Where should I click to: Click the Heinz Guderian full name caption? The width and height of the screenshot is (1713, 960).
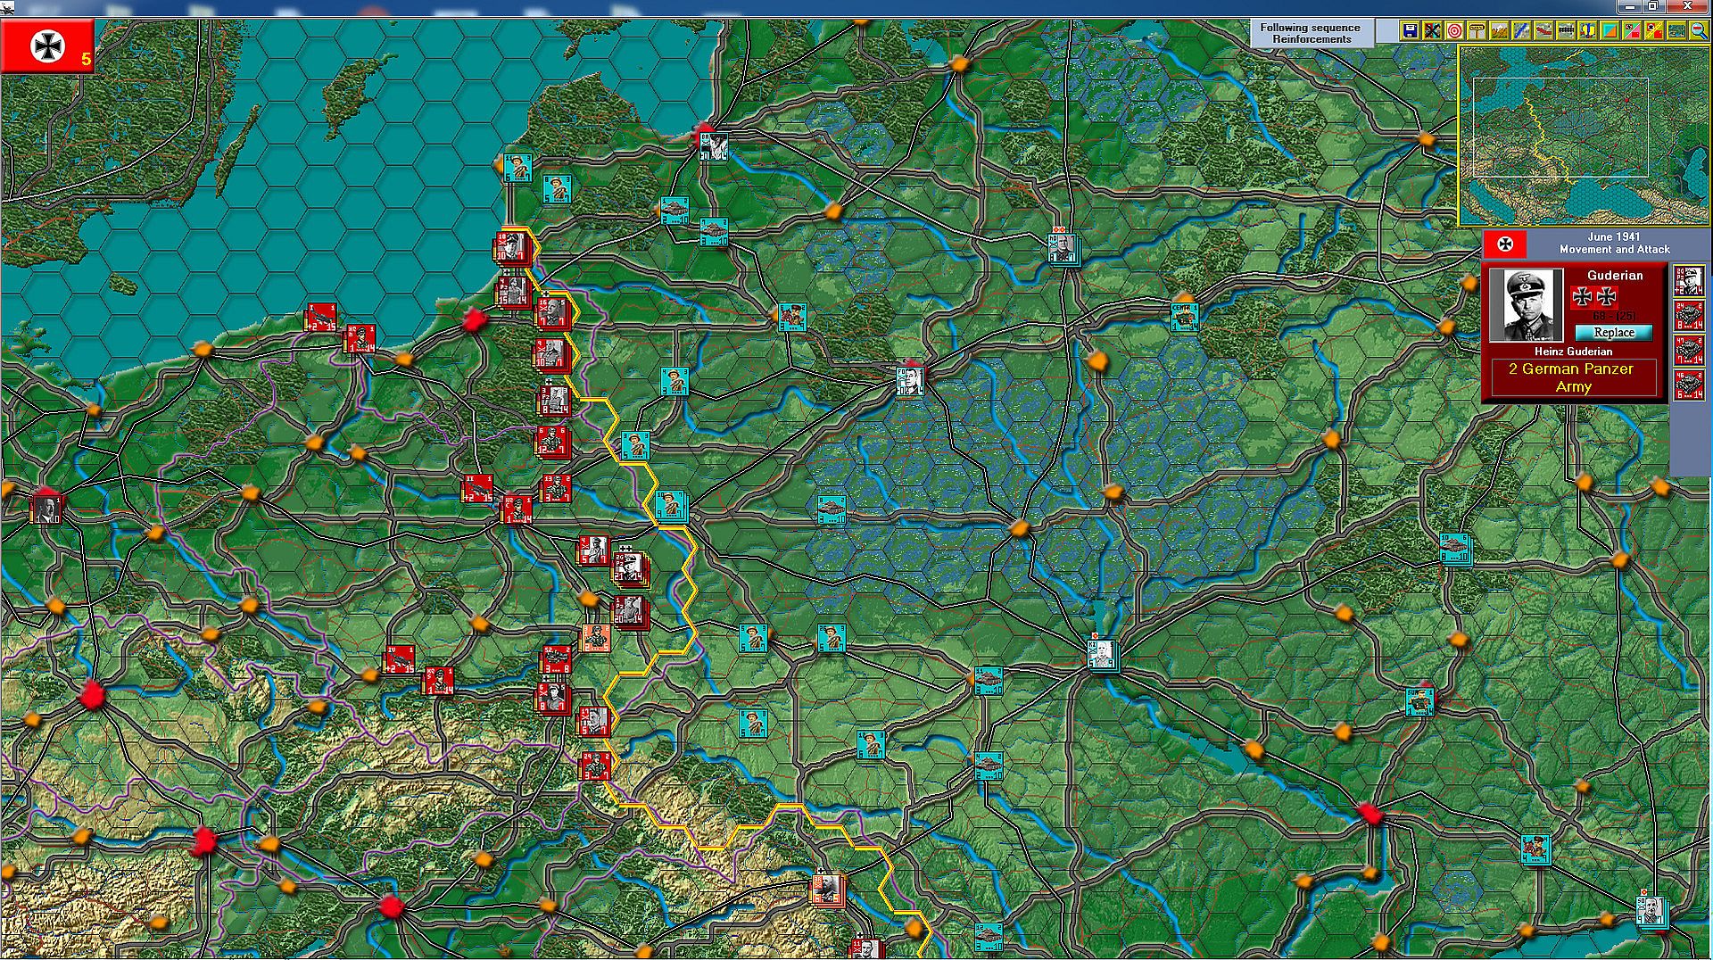click(1573, 352)
